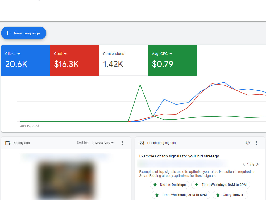This screenshot has width=266, height=200.
Task: Click the New campaign button
Action: point(24,33)
